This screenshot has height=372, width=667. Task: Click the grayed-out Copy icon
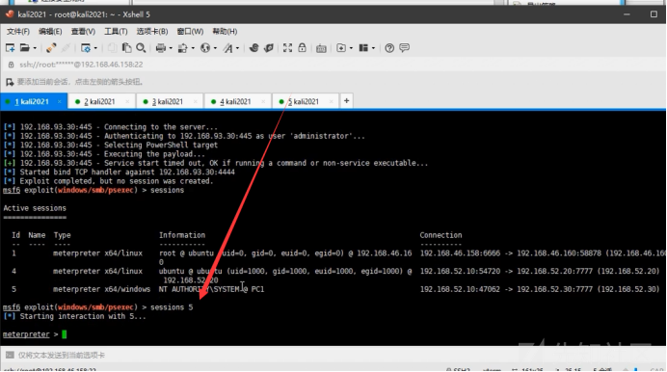tap(112, 48)
